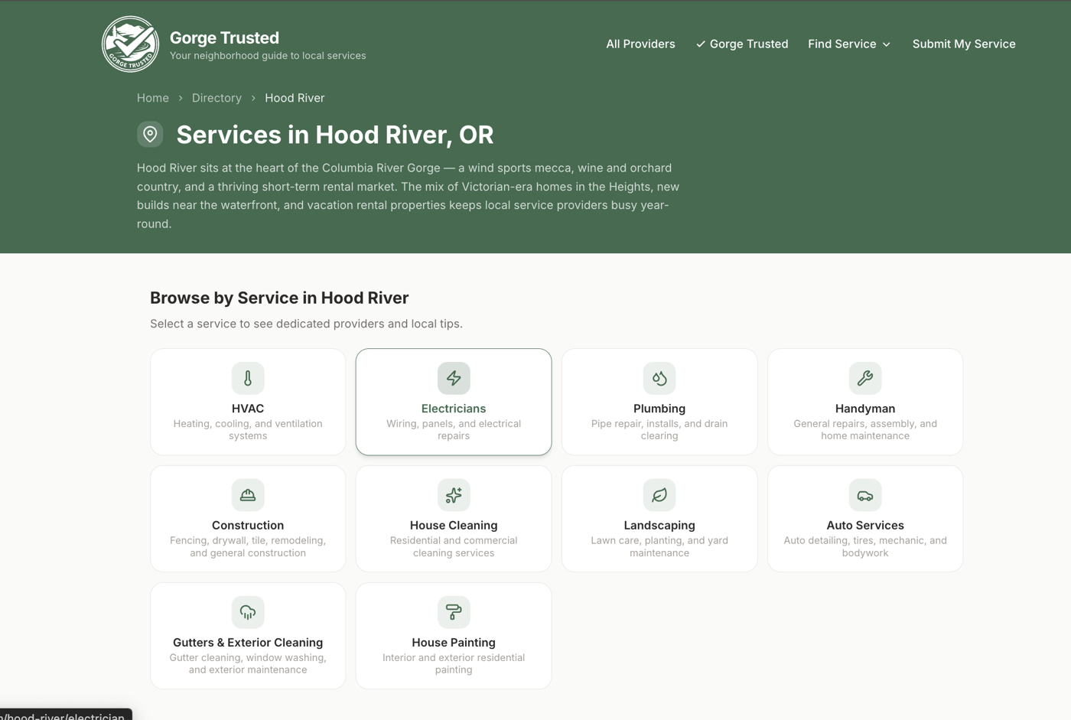The width and height of the screenshot is (1071, 720).
Task: Go to Submit My Service
Action: coord(964,44)
